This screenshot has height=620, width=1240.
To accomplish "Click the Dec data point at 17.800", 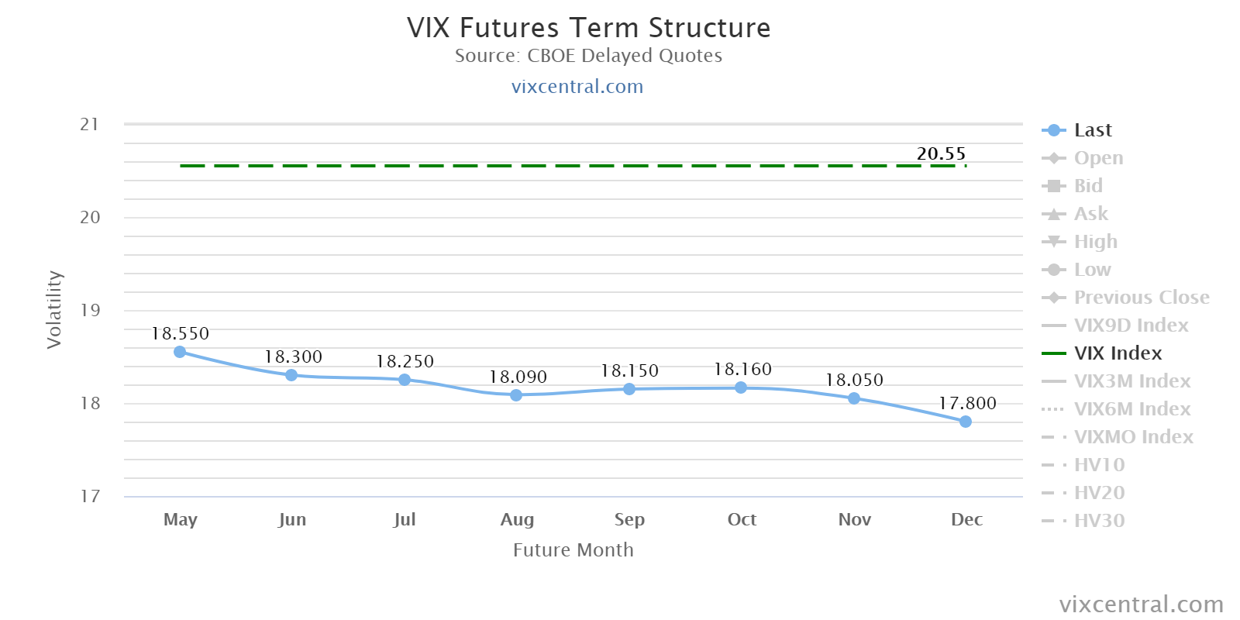I will point(966,422).
